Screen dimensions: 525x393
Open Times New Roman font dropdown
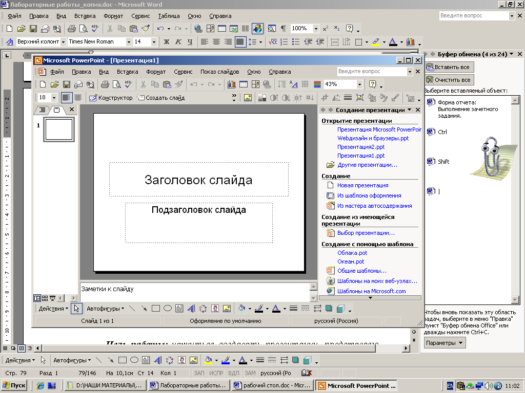click(129, 42)
